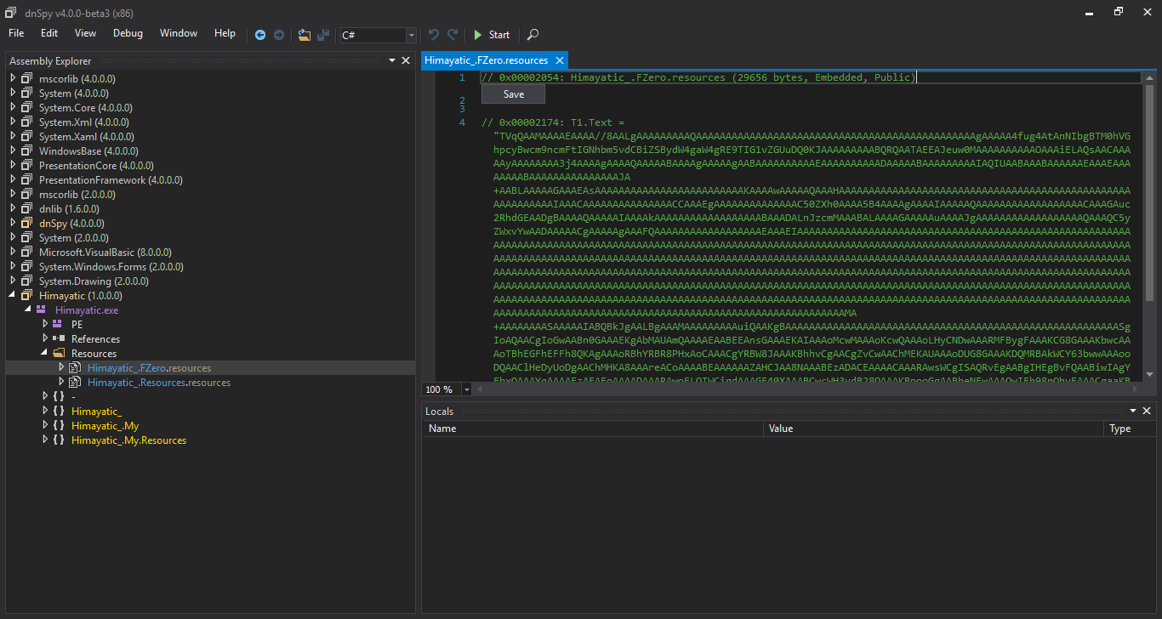Close the Himayatic_.FZero.resources tab
The width and height of the screenshot is (1162, 619).
560,60
